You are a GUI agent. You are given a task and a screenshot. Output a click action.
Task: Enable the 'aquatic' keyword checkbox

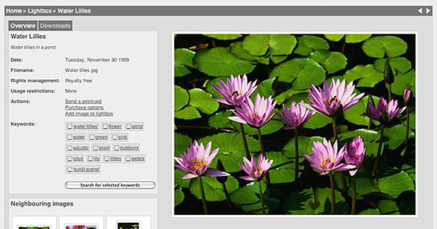click(x=70, y=148)
